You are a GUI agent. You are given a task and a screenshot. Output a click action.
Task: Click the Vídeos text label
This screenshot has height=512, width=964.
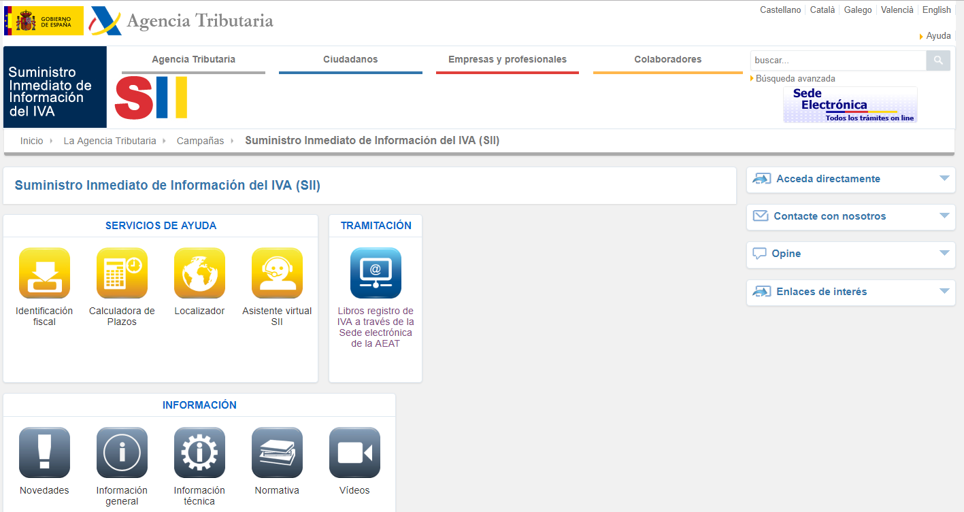[x=354, y=490]
